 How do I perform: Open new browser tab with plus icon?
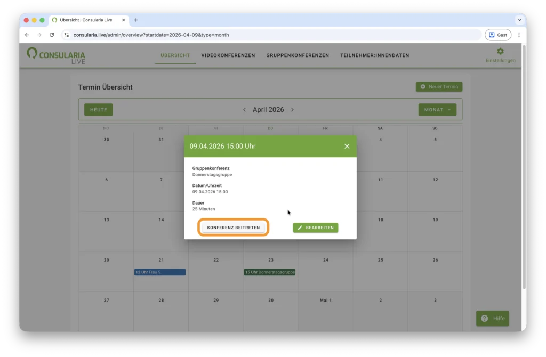[136, 20]
